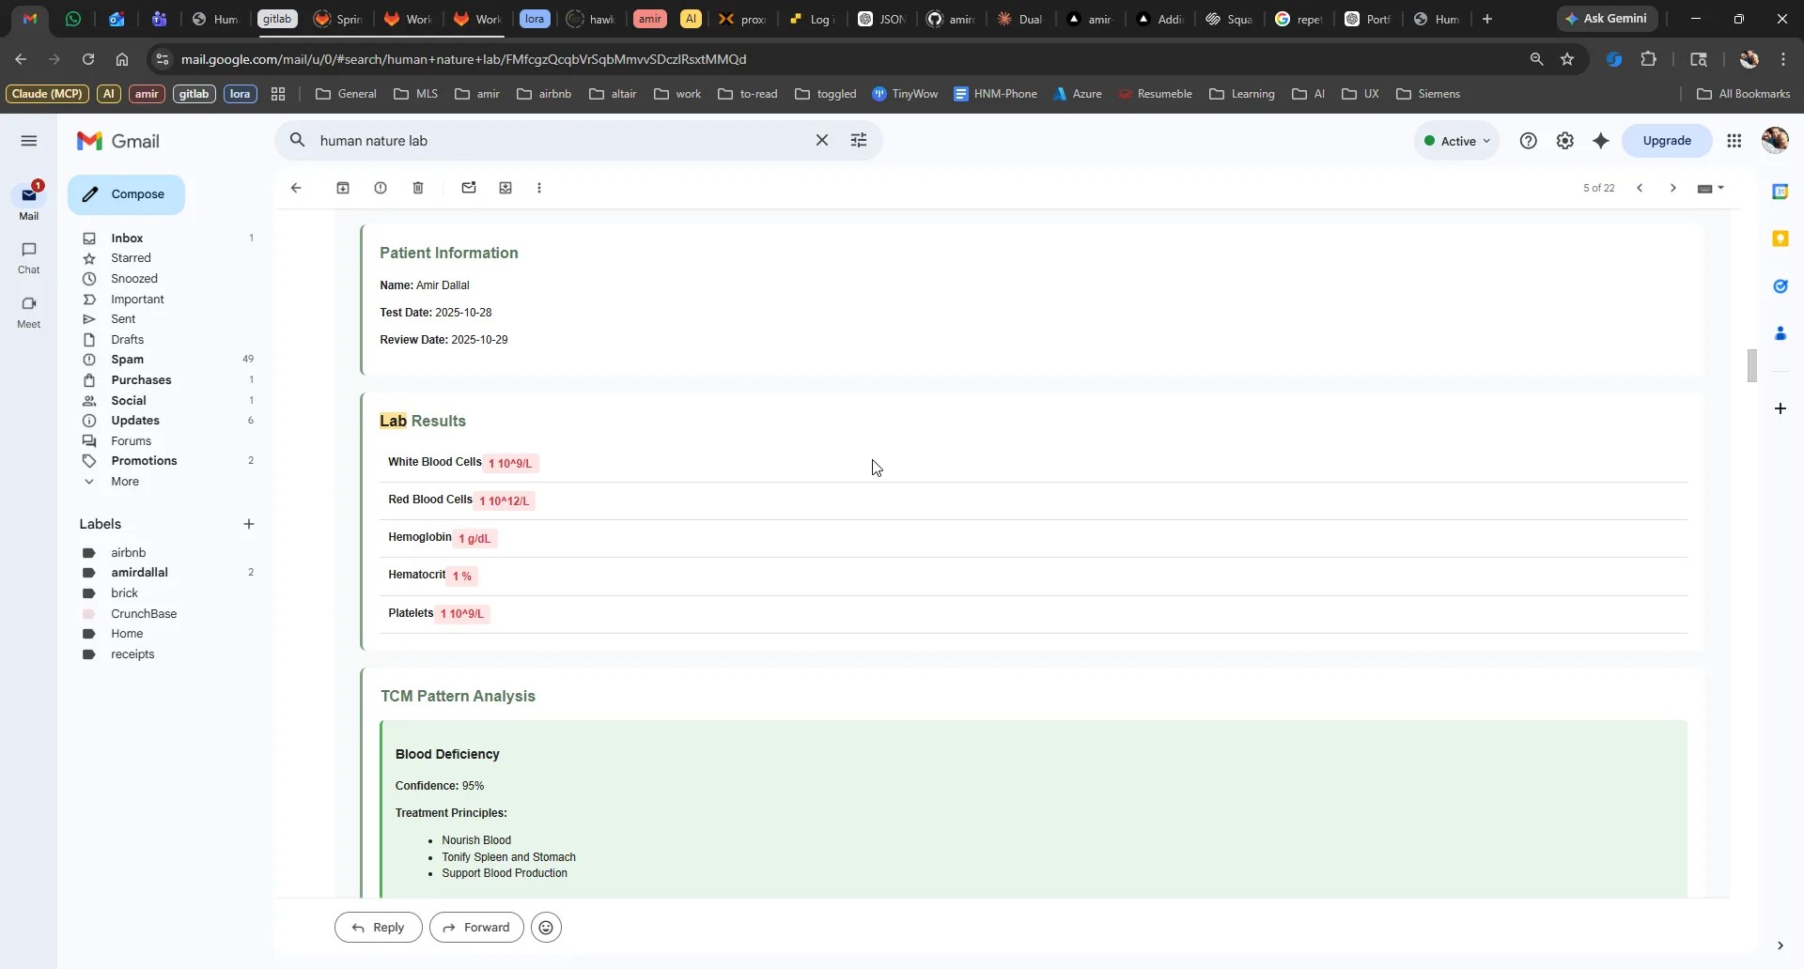Mark email as unread icon
The height and width of the screenshot is (969, 1804).
tap(469, 188)
